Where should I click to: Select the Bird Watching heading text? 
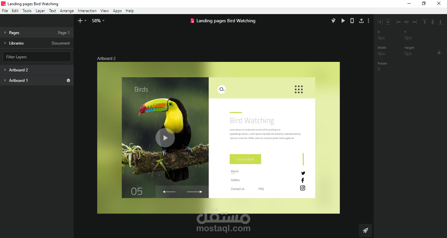[252, 120]
